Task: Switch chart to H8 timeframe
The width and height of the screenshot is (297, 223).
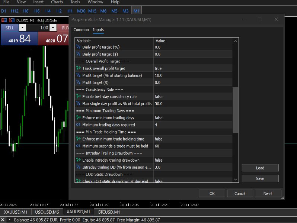Action: click(x=26, y=11)
